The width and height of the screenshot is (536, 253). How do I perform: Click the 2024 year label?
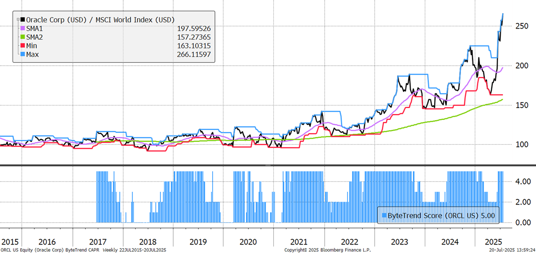point(450,242)
